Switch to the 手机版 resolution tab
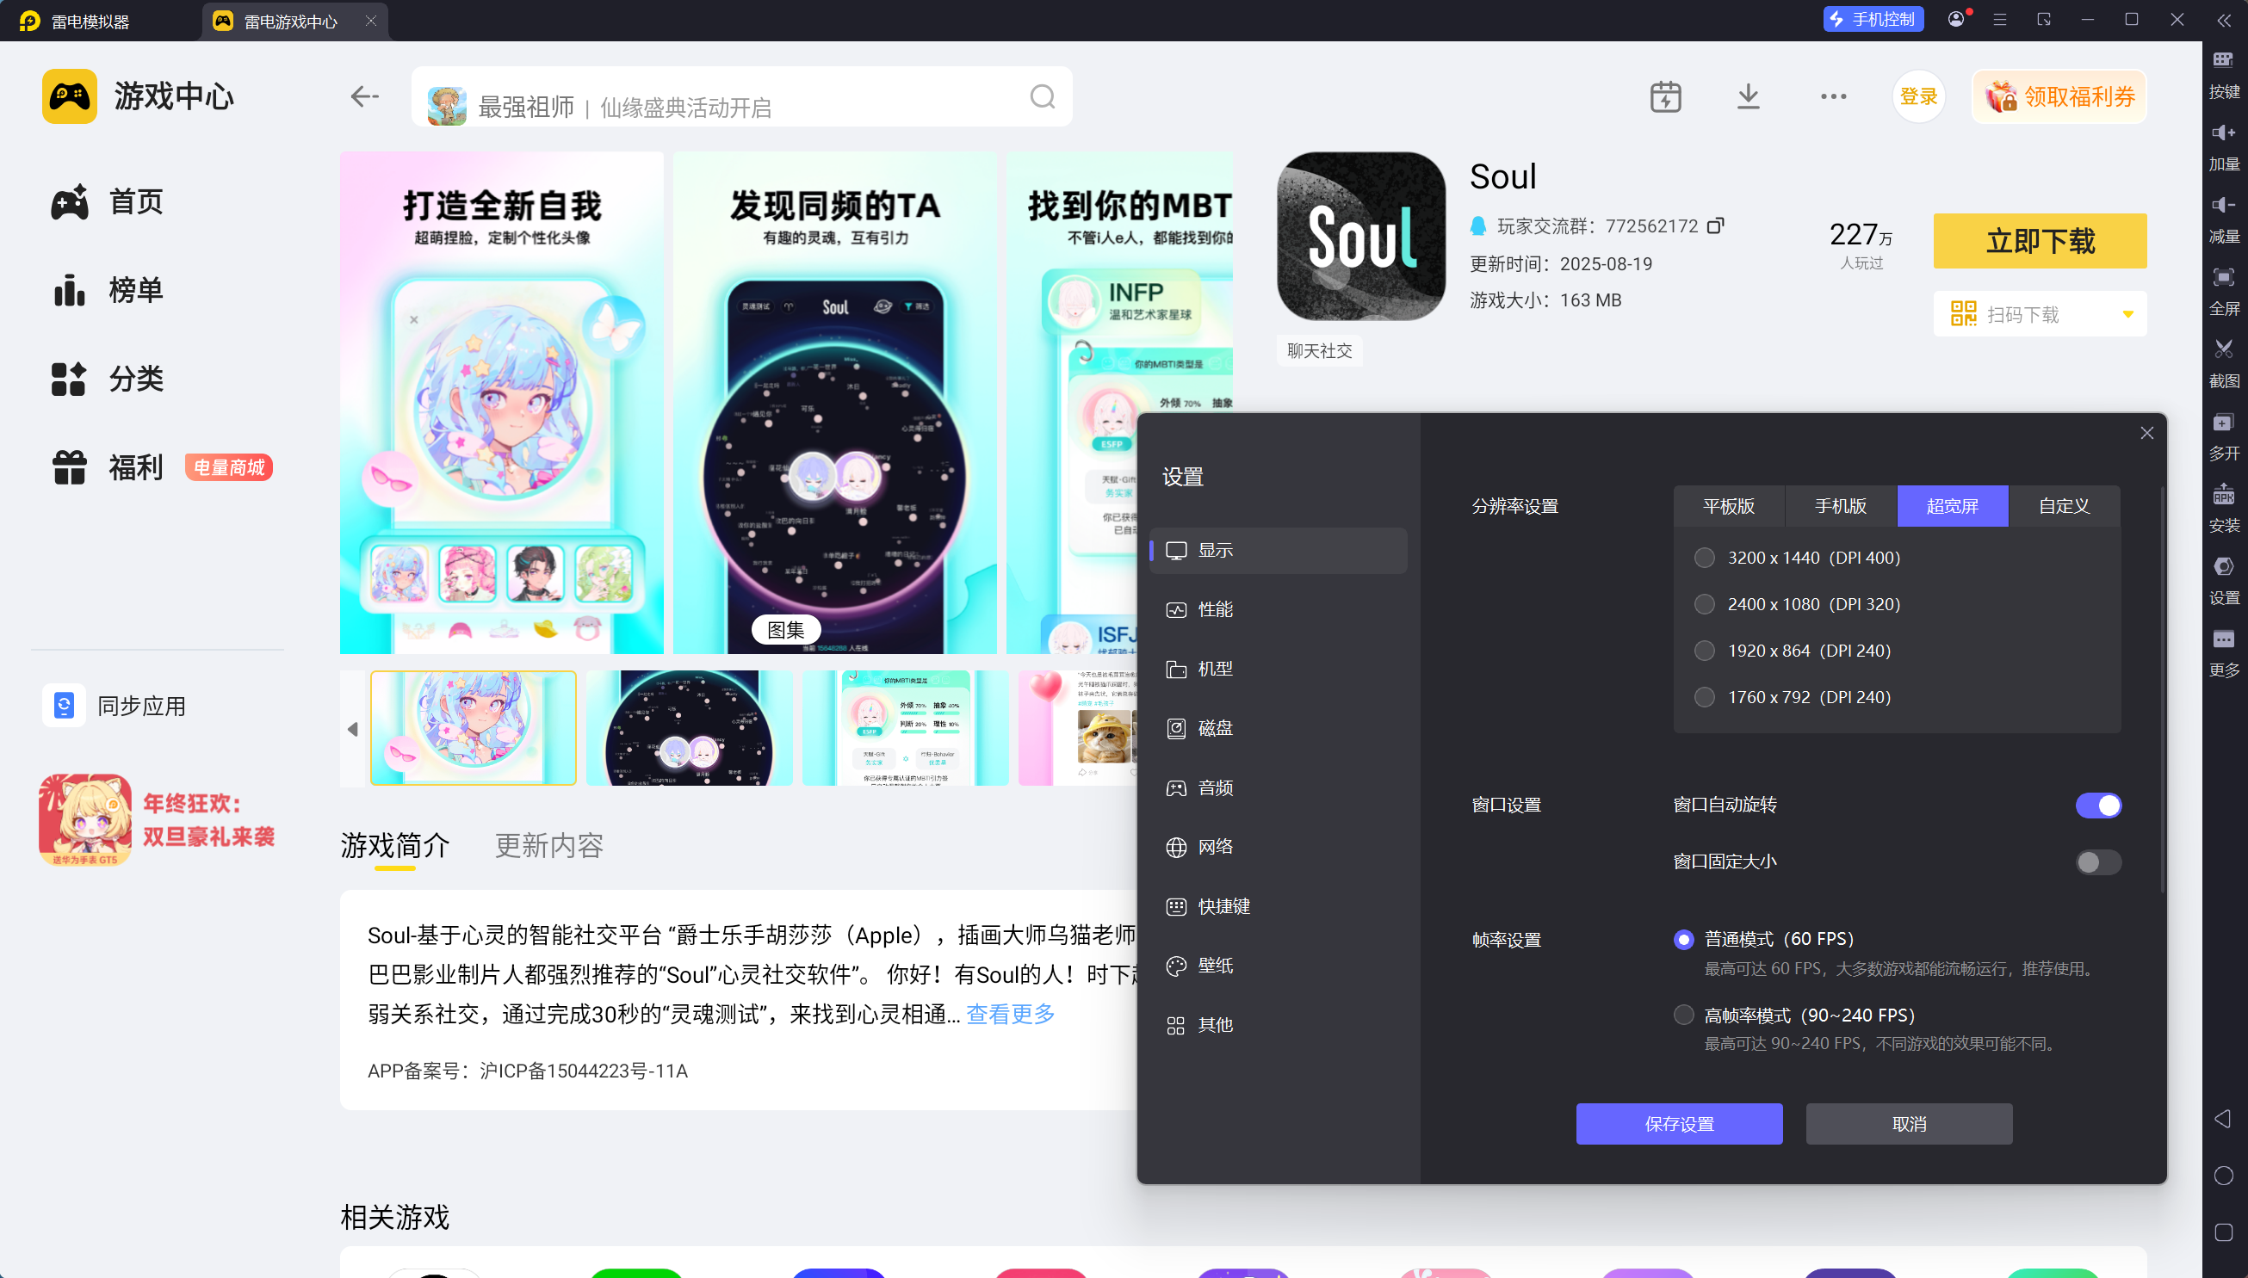 [1841, 505]
